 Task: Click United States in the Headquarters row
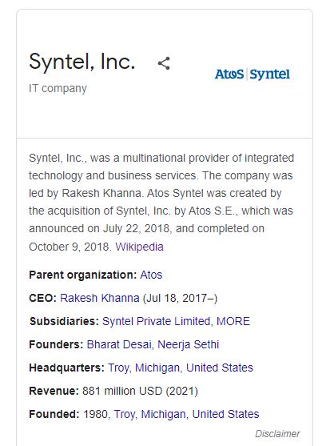tap(220, 368)
